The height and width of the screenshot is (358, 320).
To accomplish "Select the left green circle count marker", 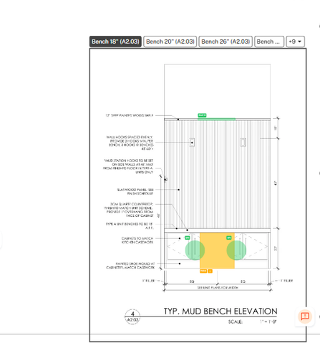I will (x=195, y=250).
